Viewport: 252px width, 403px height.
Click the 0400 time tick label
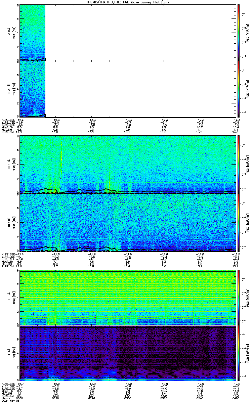pos(235,398)
